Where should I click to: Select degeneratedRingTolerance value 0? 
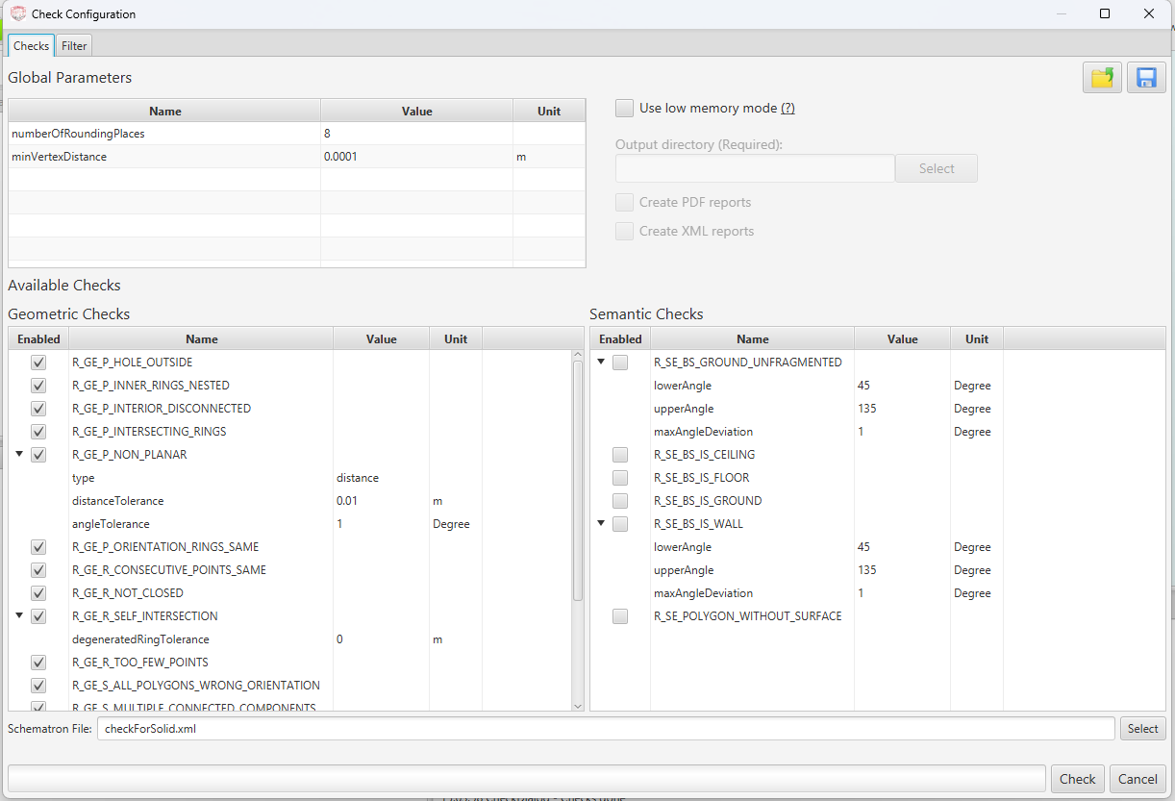click(x=339, y=639)
